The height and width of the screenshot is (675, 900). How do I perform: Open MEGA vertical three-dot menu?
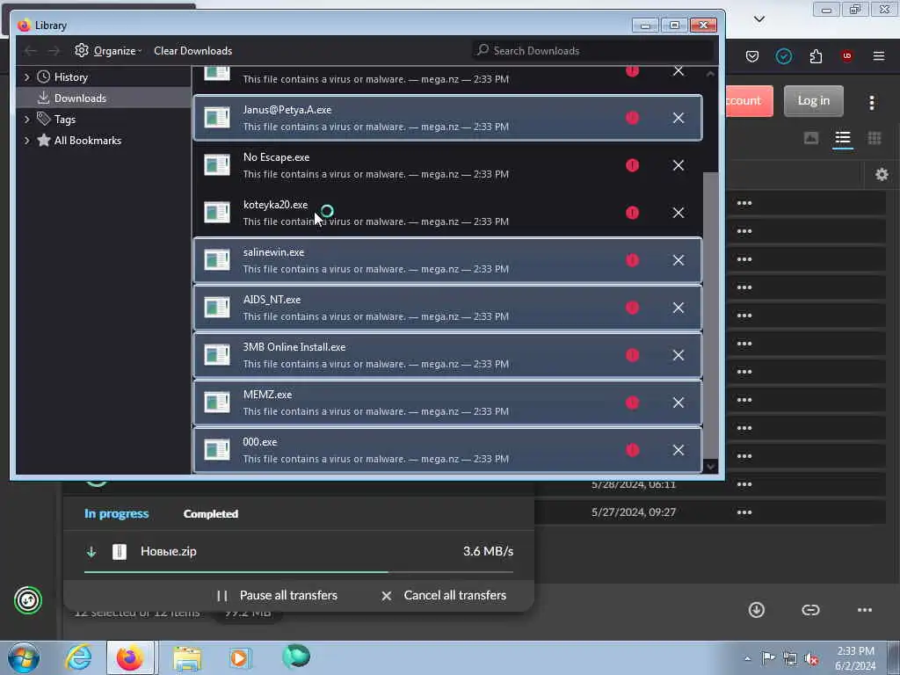coord(871,103)
